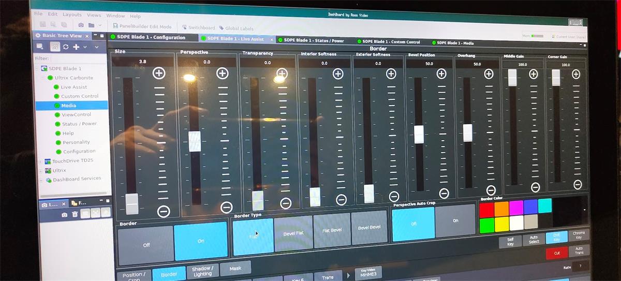This screenshot has width=621, height=281.
Task: Select Flat Bevel border type
Action: pos(332,230)
